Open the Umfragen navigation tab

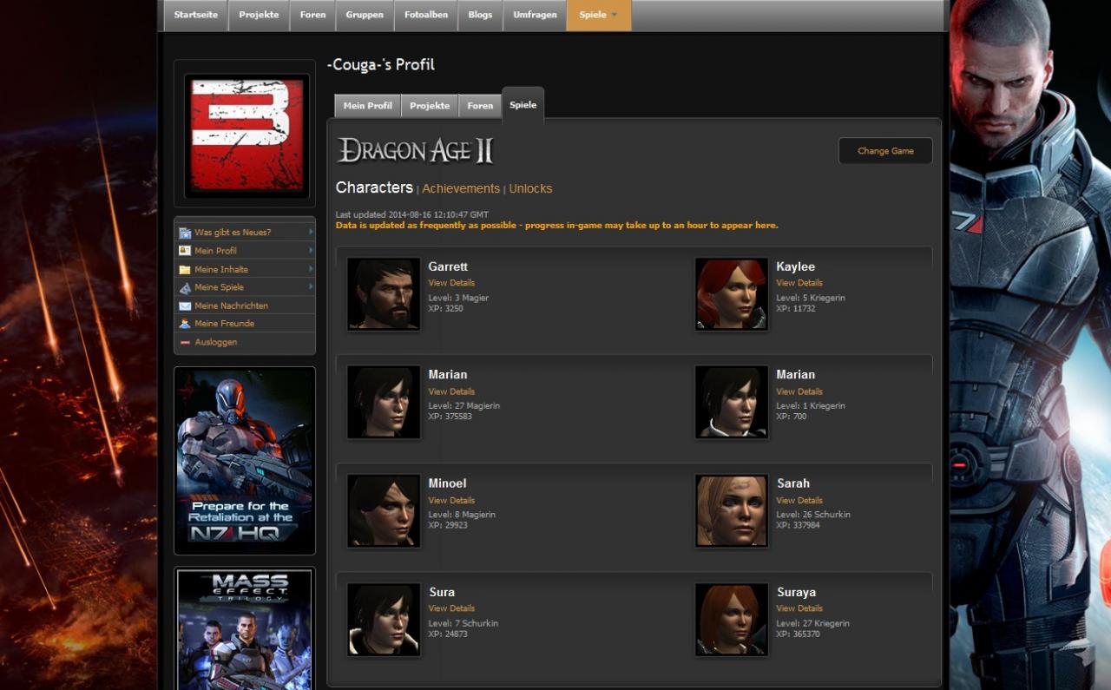(x=535, y=15)
